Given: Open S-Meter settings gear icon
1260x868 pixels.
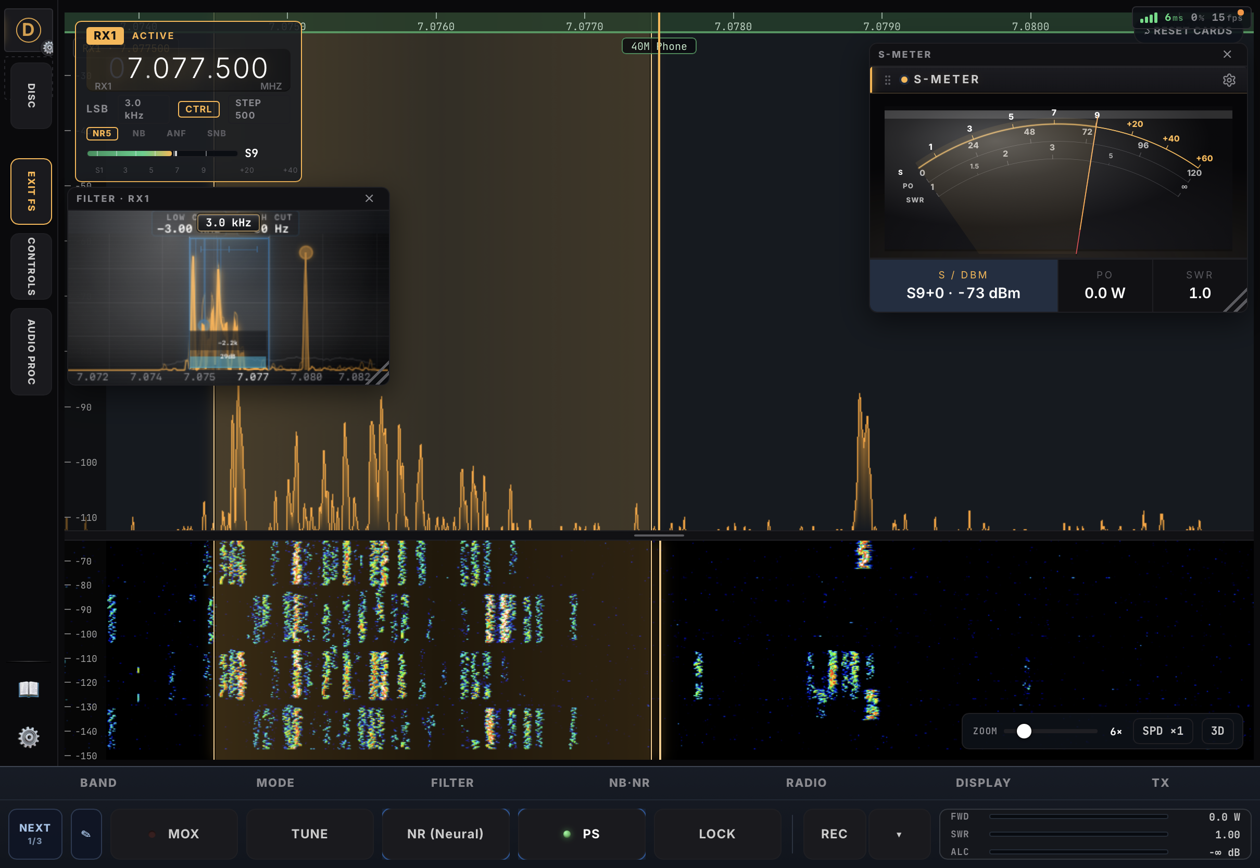Looking at the screenshot, I should 1229,80.
